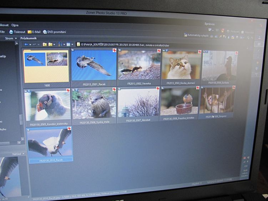The width and height of the screenshot is (268, 201).
Task: Open the 1600 folder thumbnail
Action: pos(46,66)
